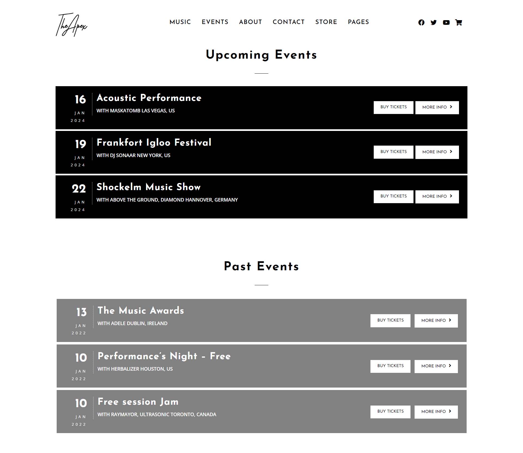Screen dimensions: 523x453
Task: Open the PAGES navigation dropdown
Action: coord(358,22)
